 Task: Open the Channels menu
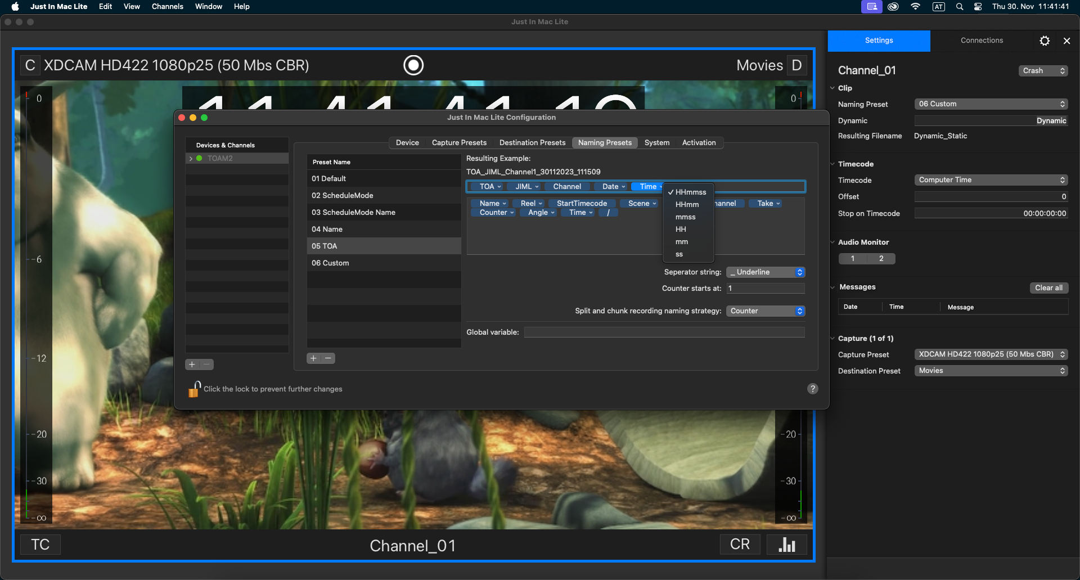coord(168,7)
